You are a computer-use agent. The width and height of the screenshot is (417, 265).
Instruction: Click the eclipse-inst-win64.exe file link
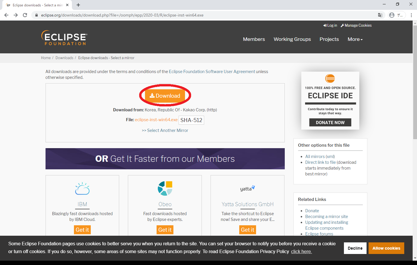click(x=156, y=120)
